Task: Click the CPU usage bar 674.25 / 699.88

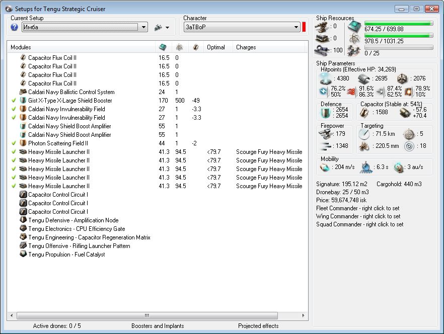Action: coord(399,24)
